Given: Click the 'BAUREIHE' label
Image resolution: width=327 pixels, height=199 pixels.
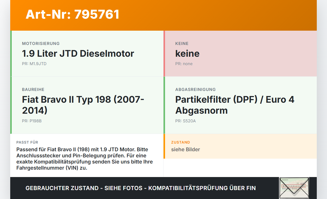Looking at the screenshot, I should point(33,89).
